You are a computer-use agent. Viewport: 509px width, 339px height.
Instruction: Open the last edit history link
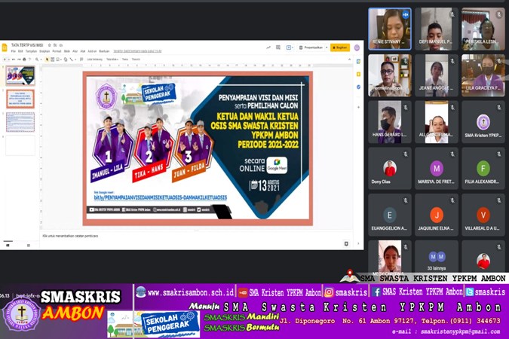coord(137,51)
